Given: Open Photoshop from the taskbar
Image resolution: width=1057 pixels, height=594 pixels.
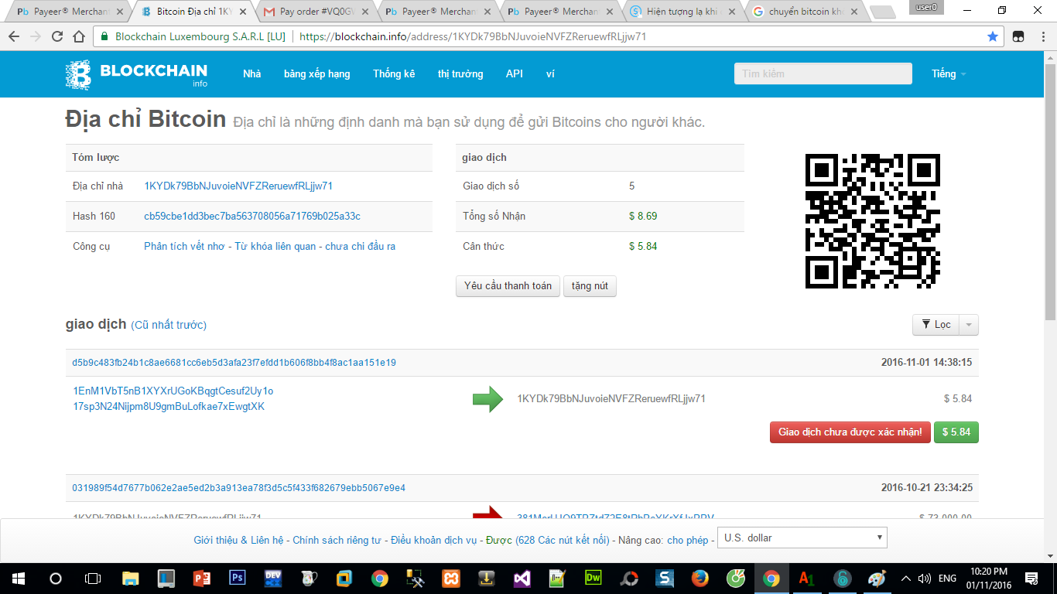Looking at the screenshot, I should [x=238, y=579].
